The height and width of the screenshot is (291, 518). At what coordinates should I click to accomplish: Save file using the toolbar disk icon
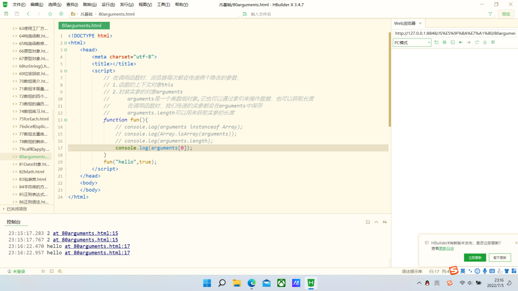coord(17,14)
